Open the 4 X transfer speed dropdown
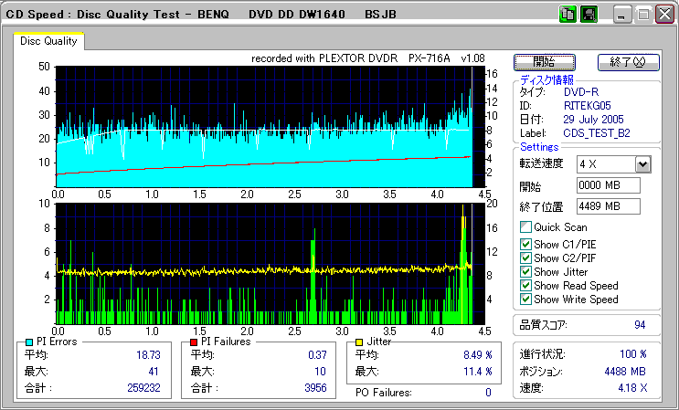679x410 pixels. [x=642, y=164]
